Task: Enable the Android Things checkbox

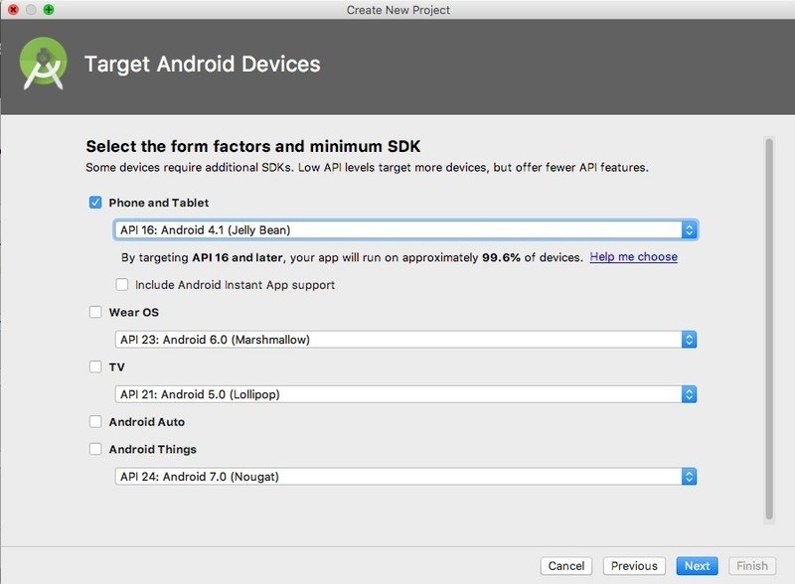Action: (95, 449)
